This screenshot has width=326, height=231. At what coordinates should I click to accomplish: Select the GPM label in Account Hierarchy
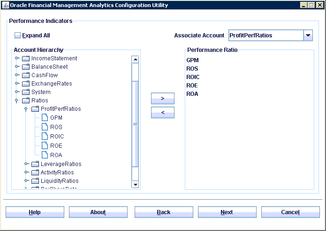[56, 118]
